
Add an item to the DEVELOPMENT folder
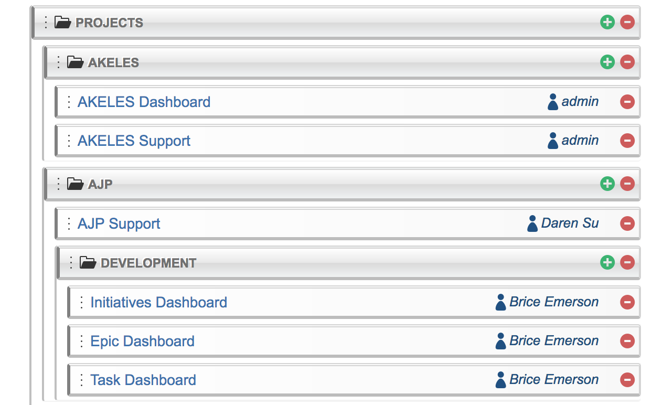(607, 262)
